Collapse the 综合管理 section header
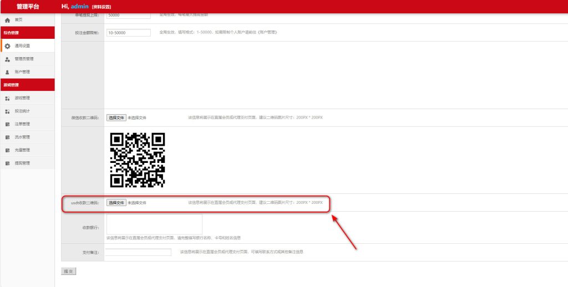 pos(27,33)
